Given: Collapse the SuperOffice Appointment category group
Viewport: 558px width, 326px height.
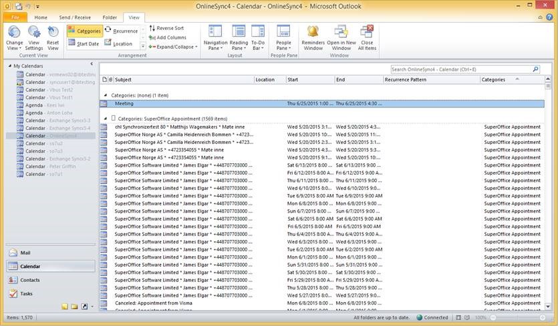Looking at the screenshot, I should (x=105, y=118).
